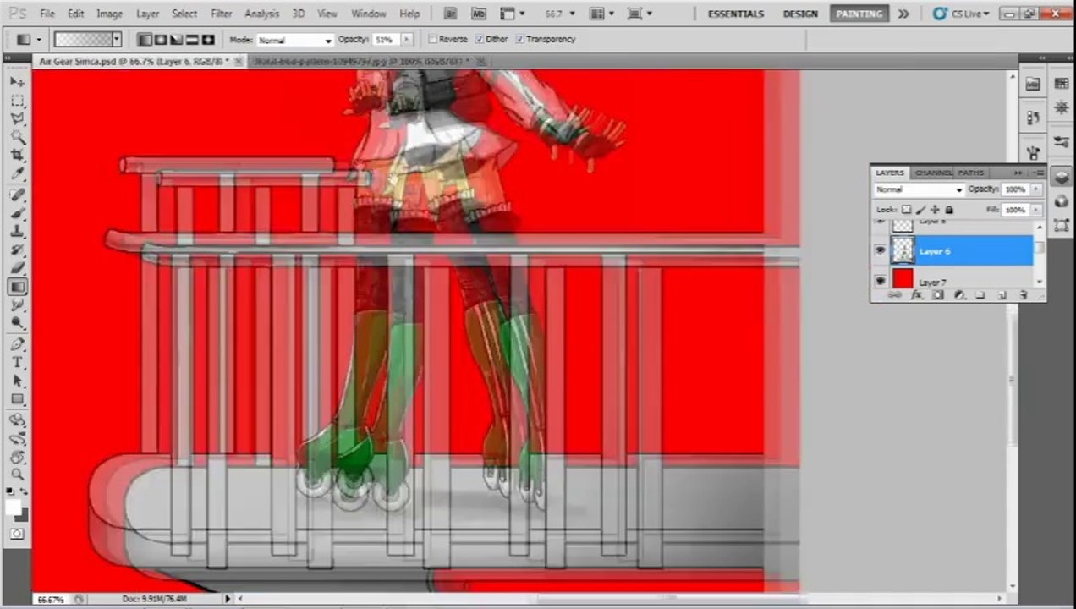Select the Lasso tool
Viewport: 1076px width, 609px height.
coord(18,119)
